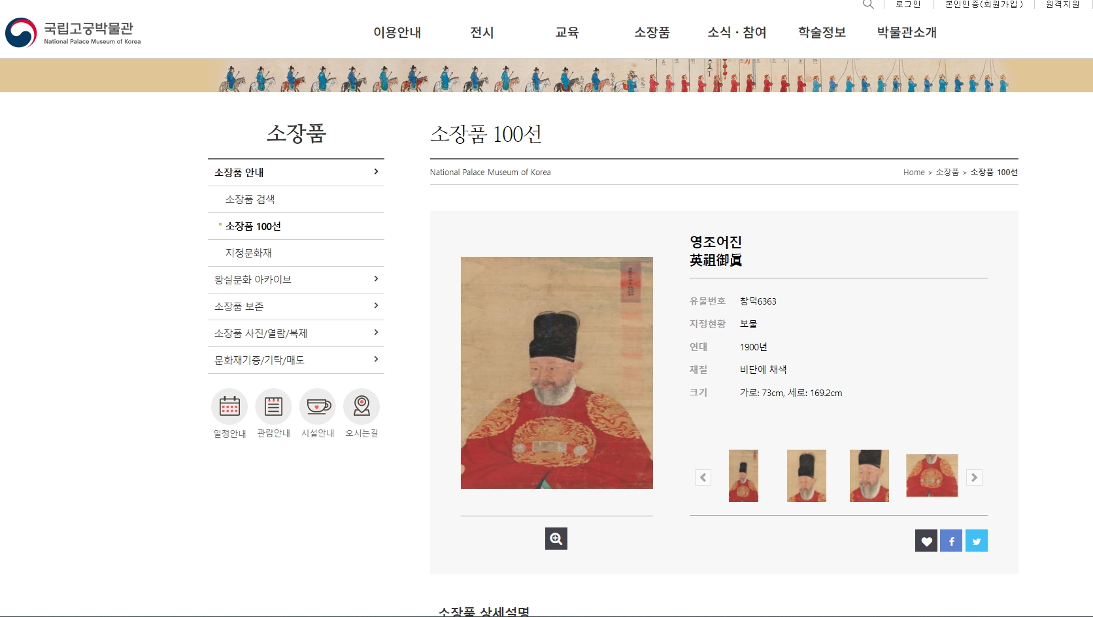Click the 1900년 date value
Image resolution: width=1093 pixels, height=617 pixels.
tap(754, 347)
